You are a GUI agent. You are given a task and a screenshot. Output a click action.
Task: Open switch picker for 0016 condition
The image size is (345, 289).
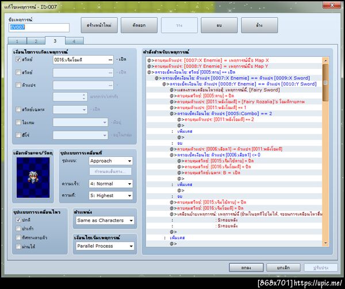click(x=110, y=60)
